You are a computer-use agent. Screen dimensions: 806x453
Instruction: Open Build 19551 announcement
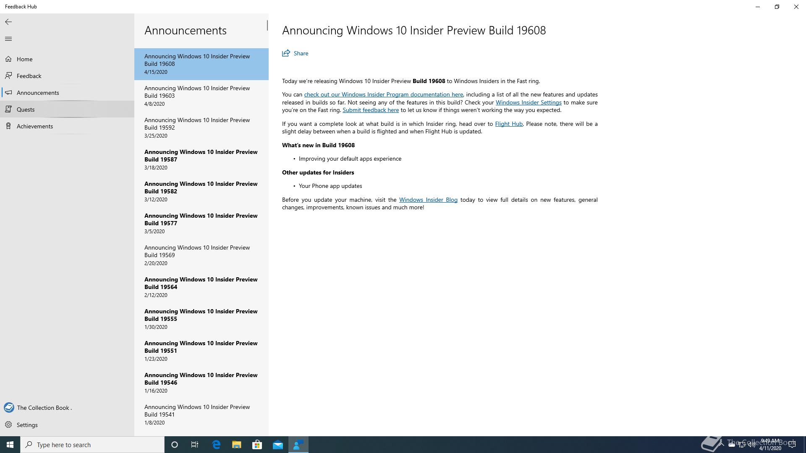point(201,351)
